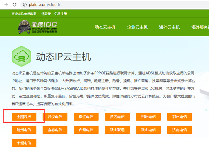Click the browser reload icon

click(x=14, y=5)
